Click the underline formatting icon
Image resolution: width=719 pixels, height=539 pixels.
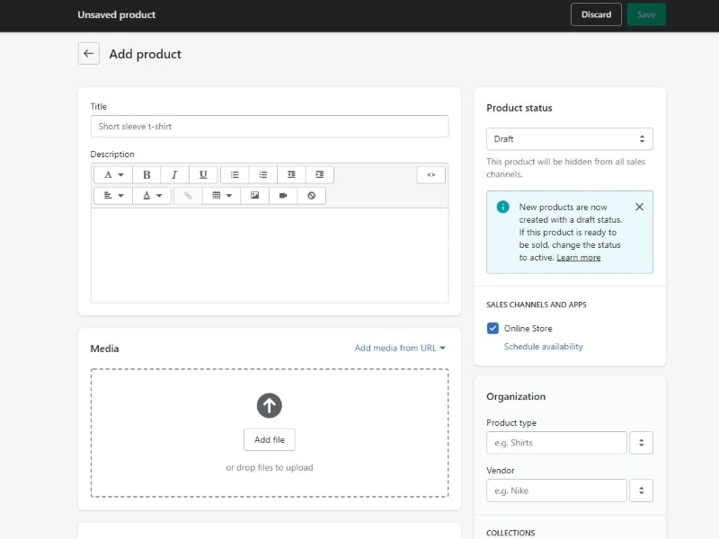[203, 174]
